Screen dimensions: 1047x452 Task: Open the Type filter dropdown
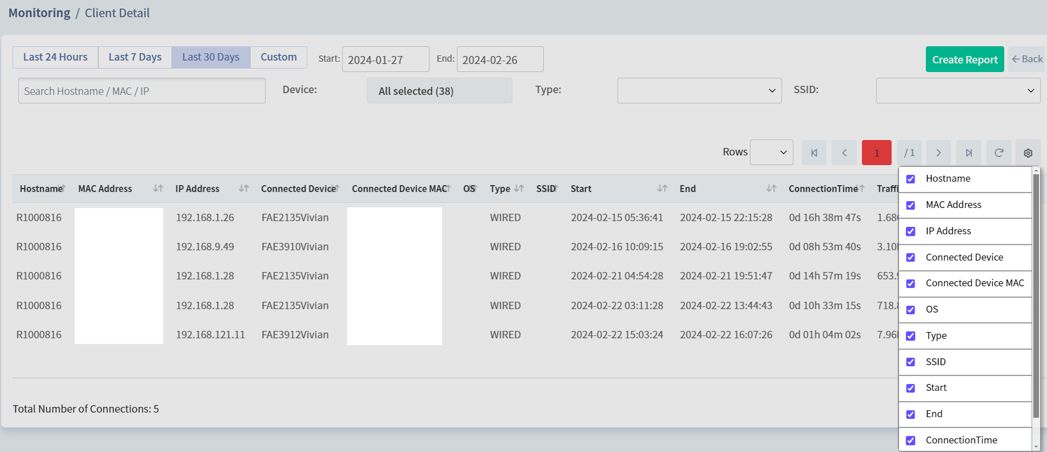click(699, 91)
